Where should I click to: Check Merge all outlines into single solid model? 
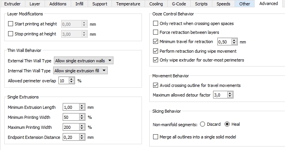click(x=155, y=137)
